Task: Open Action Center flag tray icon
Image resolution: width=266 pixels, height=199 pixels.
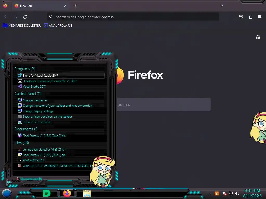Action: click(x=225, y=193)
